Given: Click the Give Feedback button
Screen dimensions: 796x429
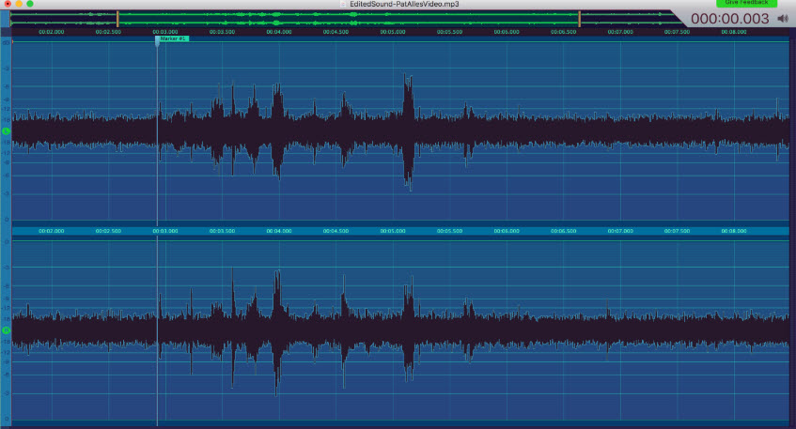Looking at the screenshot, I should 746,3.
